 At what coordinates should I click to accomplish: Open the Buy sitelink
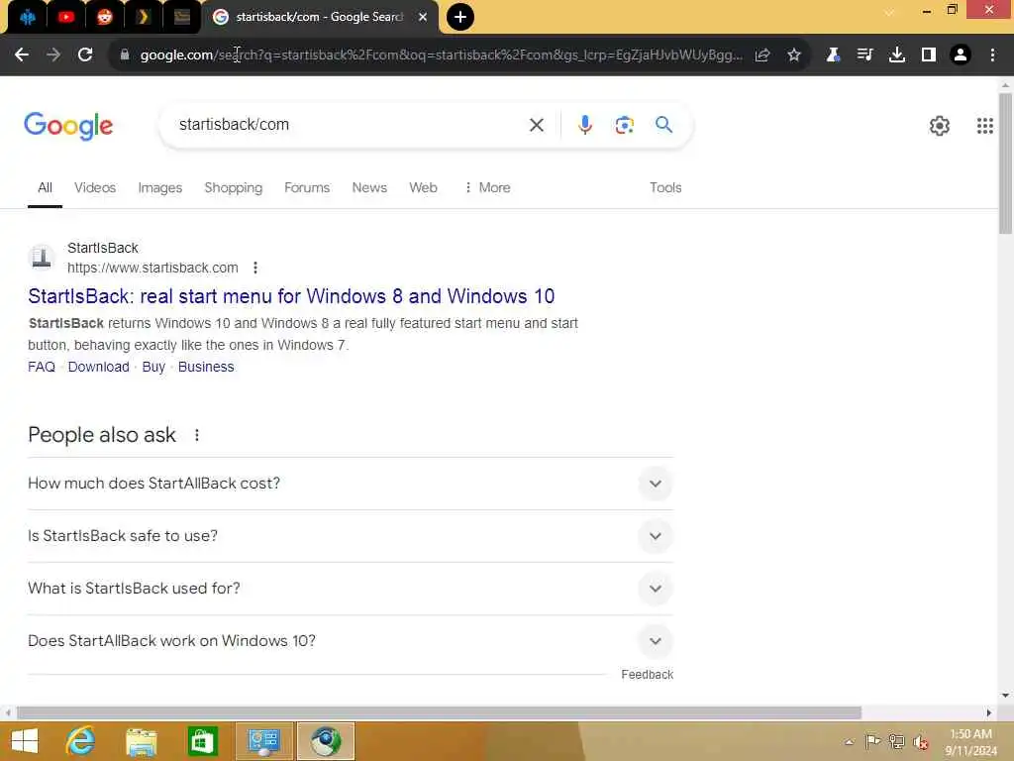click(153, 367)
